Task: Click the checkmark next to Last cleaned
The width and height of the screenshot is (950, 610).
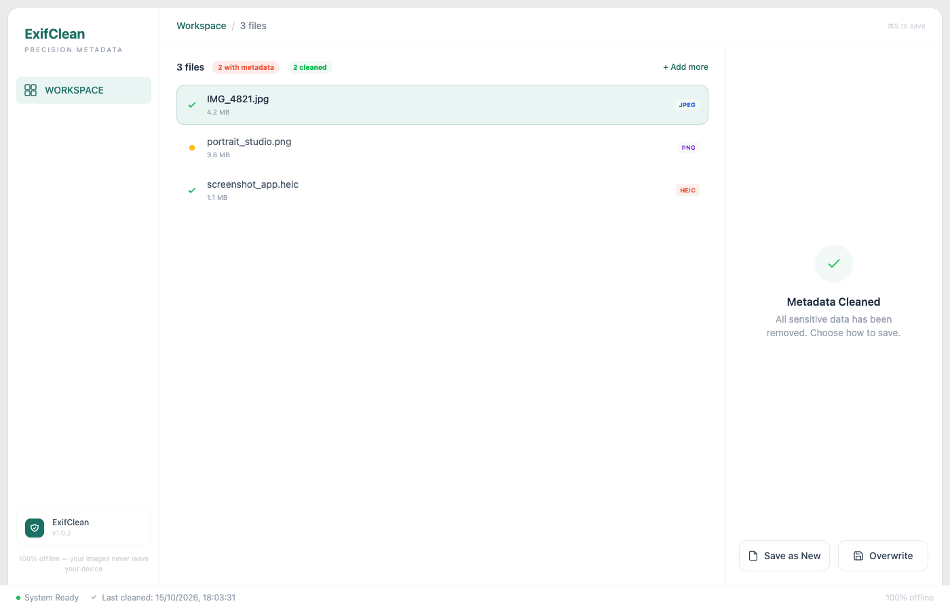Action: [x=94, y=598]
